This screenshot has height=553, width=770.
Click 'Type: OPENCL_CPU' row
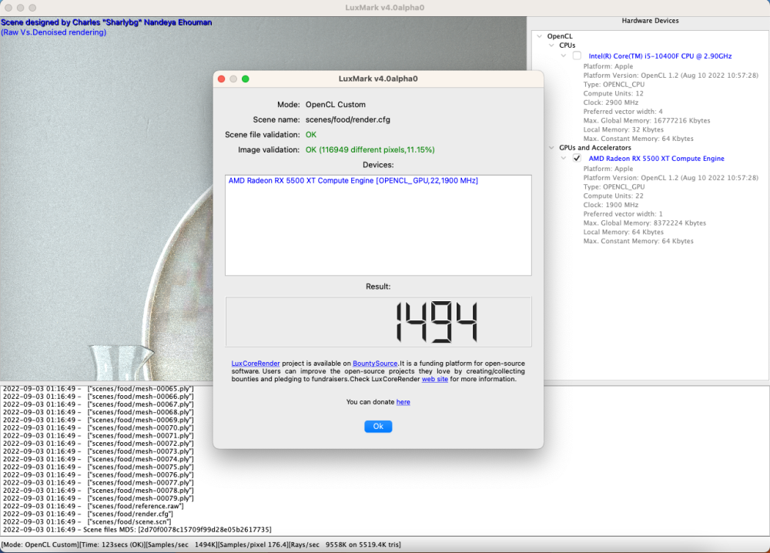[x=614, y=85]
